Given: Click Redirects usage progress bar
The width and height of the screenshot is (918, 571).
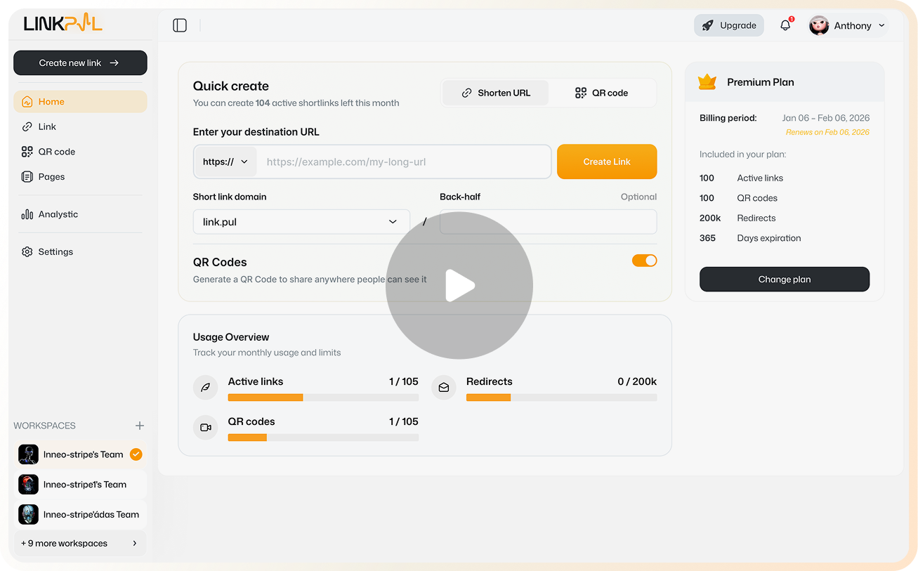Looking at the screenshot, I should coord(562,398).
